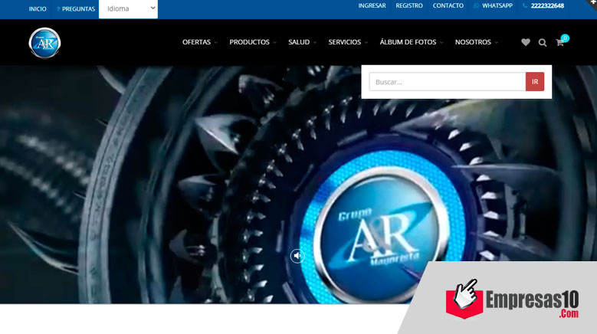Image resolution: width=597 pixels, height=334 pixels.
Task: Click the red IR search button
Action: pyautogui.click(x=535, y=82)
